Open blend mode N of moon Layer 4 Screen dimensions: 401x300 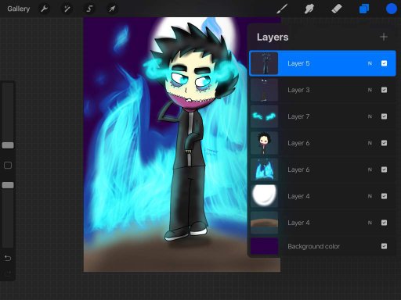click(370, 196)
